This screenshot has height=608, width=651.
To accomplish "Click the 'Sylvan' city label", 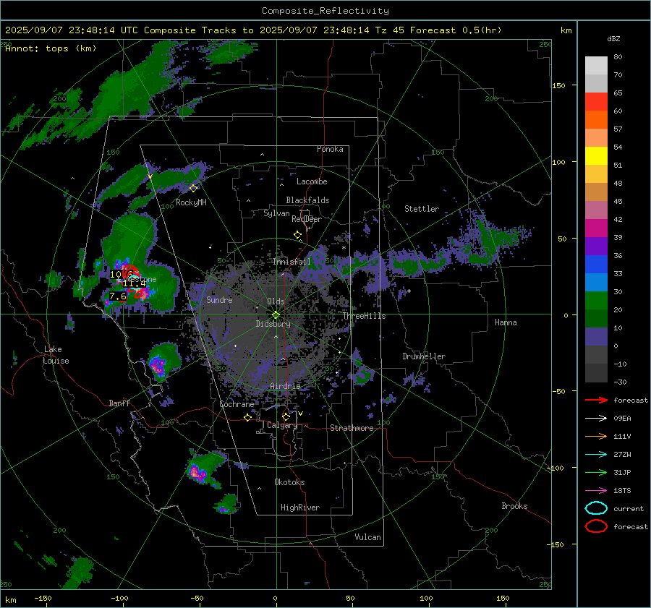I will [276, 213].
